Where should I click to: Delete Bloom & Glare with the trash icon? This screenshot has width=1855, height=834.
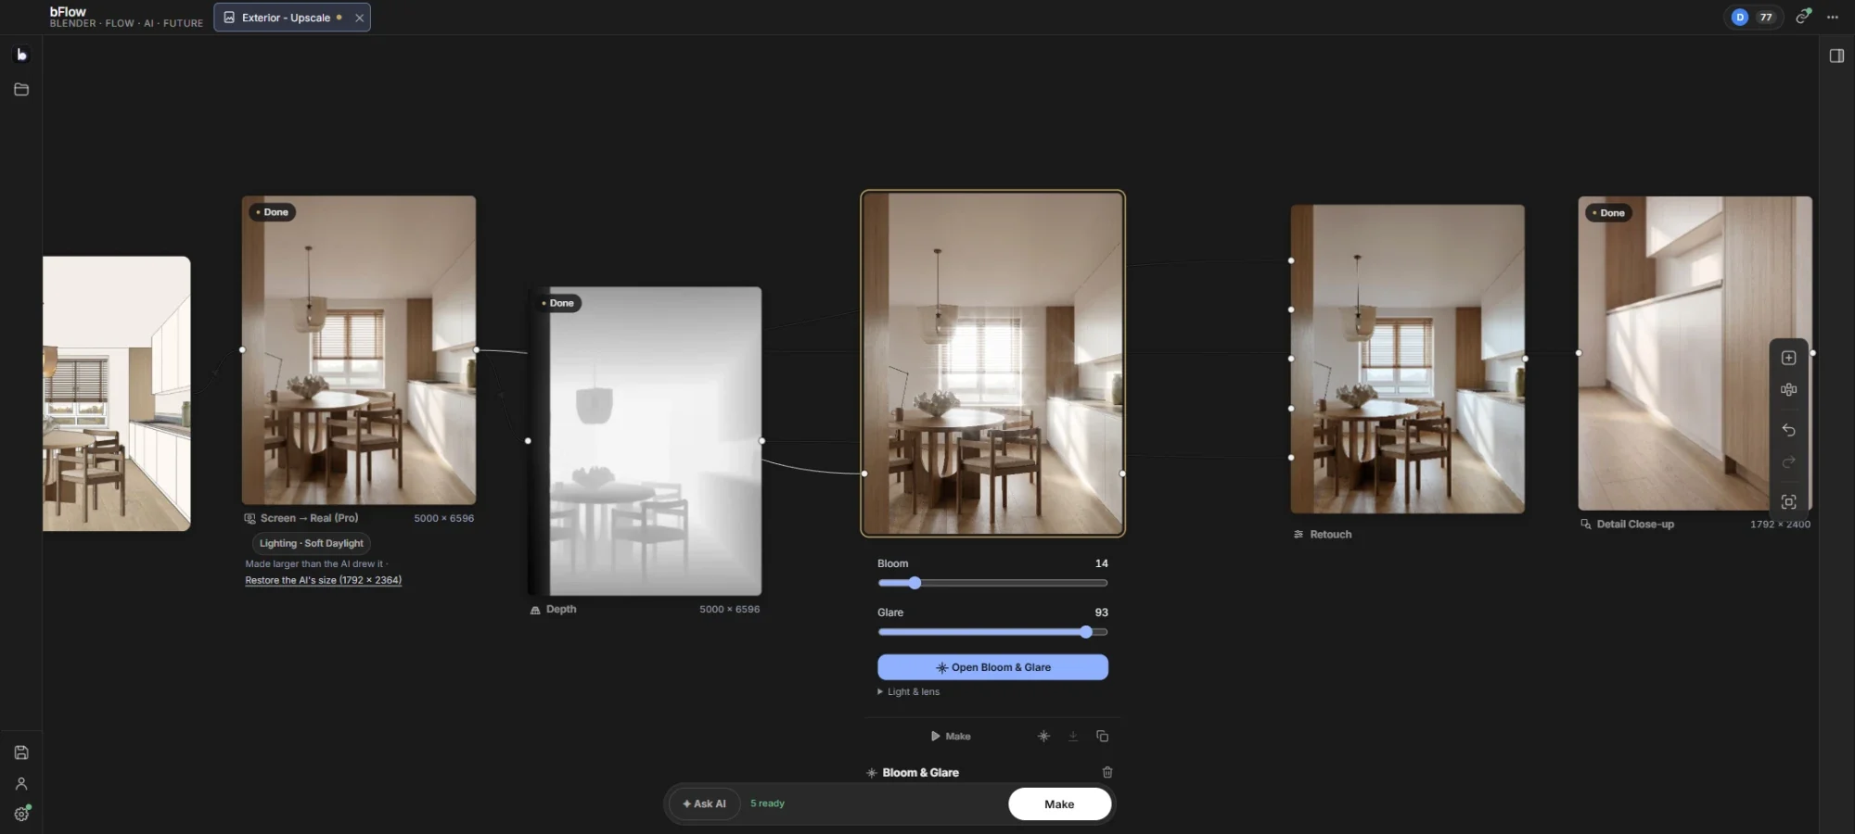[x=1107, y=772]
